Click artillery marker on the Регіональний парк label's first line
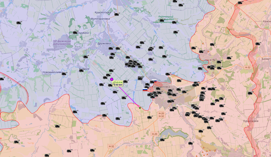 162,20
